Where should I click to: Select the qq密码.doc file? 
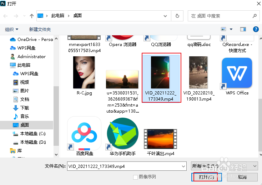click(x=199, y=42)
